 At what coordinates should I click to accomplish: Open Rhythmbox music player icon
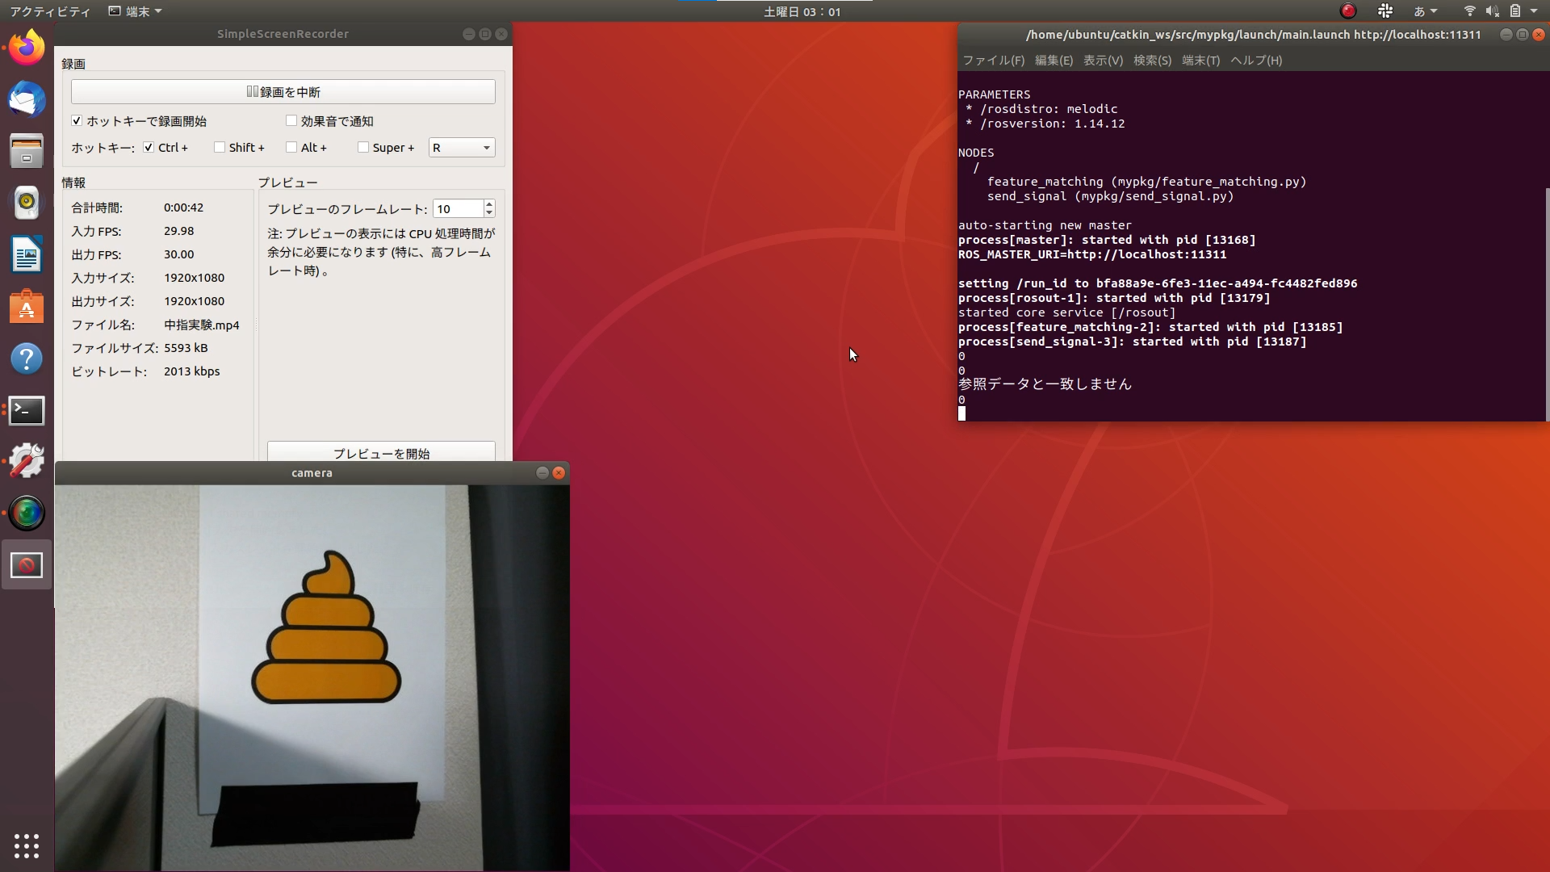point(27,203)
